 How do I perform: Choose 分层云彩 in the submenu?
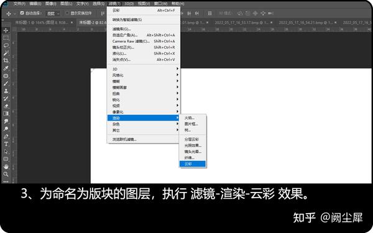tap(193, 139)
